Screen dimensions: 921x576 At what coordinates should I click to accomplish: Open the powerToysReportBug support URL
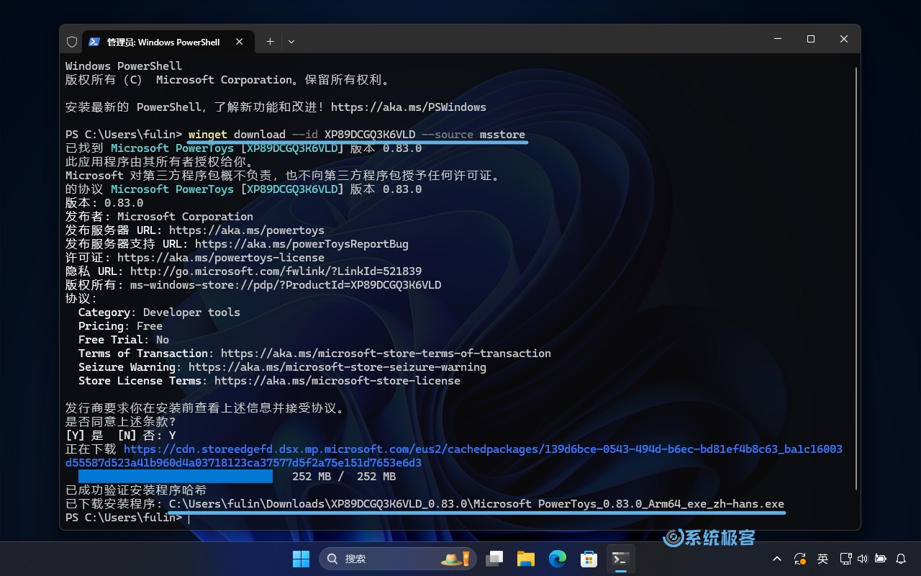point(301,244)
